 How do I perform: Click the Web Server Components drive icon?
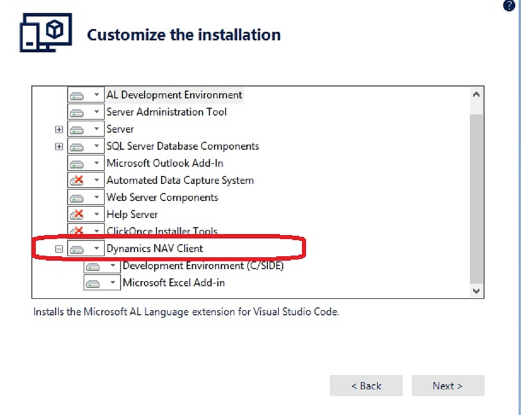(77, 198)
